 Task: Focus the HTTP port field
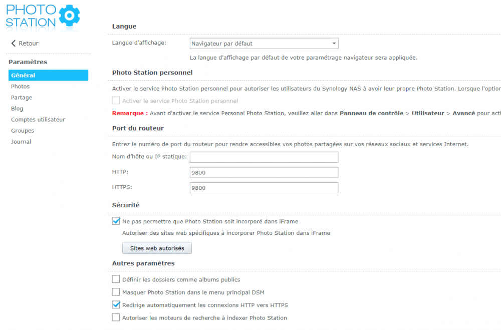click(x=264, y=173)
